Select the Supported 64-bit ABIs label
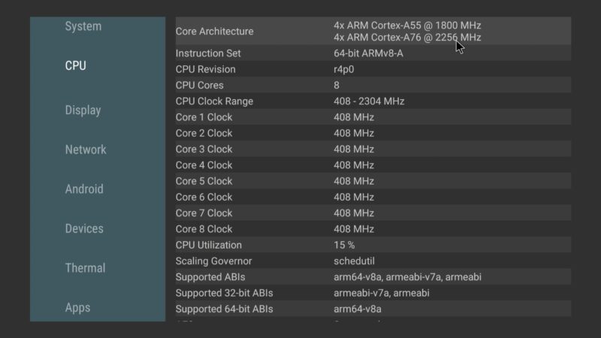 click(x=224, y=309)
